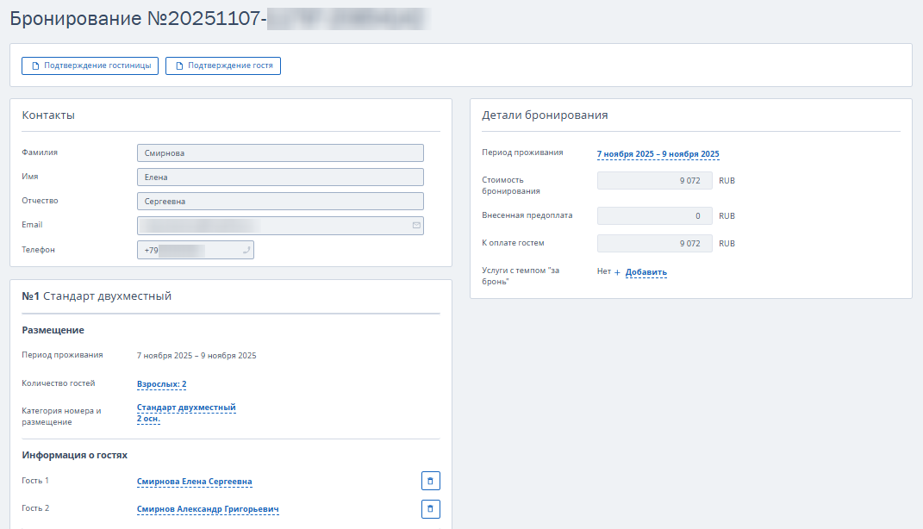Click the document icon in Подтверждение гостиницы button

tap(35, 65)
